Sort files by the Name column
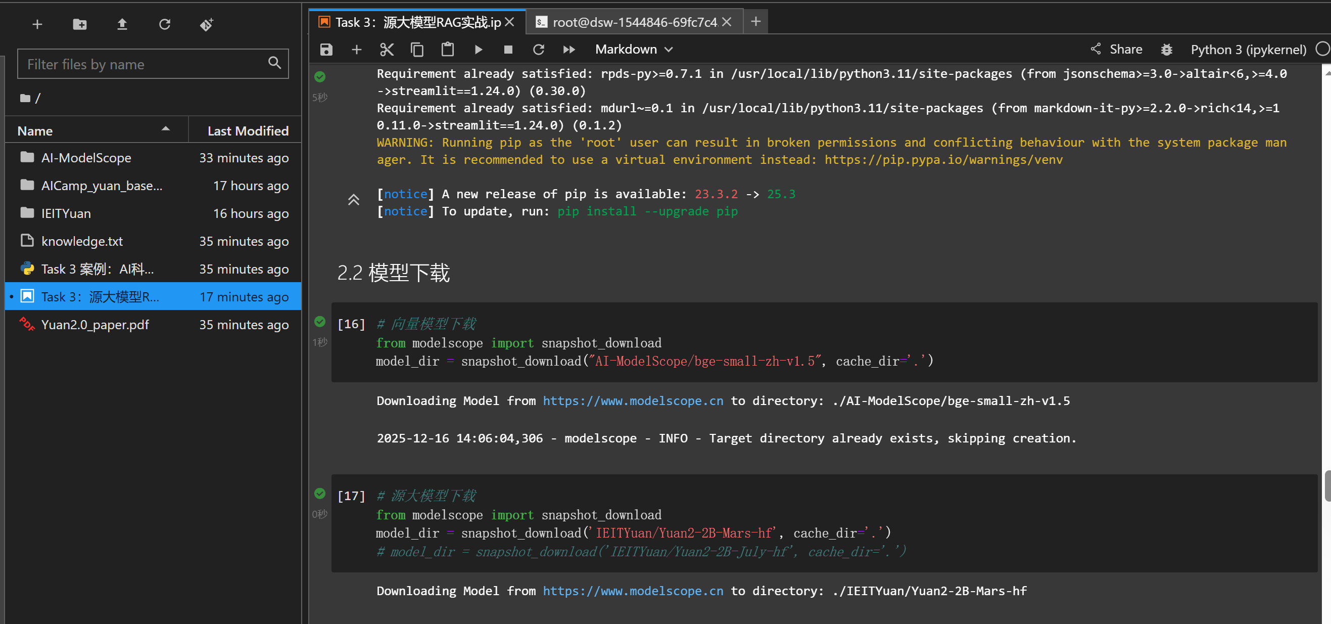 pyautogui.click(x=35, y=131)
